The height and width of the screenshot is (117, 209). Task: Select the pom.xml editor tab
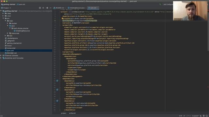(93, 8)
